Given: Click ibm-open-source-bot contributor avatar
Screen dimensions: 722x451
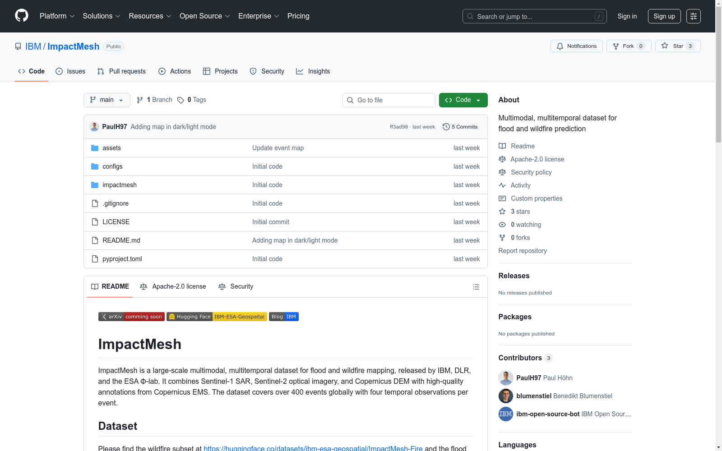Looking at the screenshot, I should (506, 414).
